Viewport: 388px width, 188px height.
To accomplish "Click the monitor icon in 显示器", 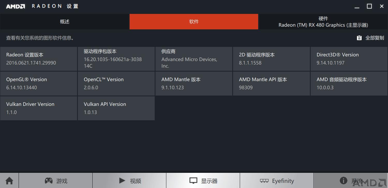I will point(193,181).
